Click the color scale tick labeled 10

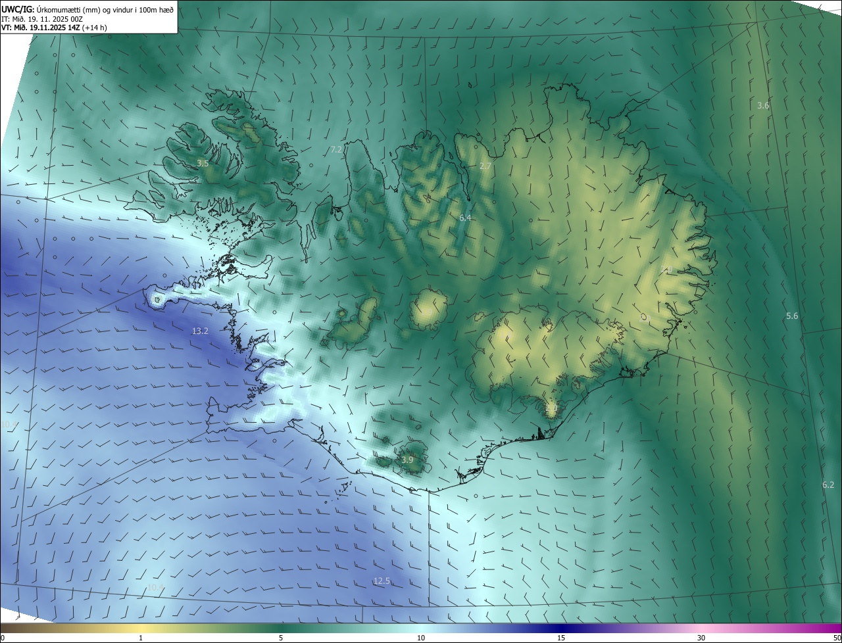[x=421, y=638]
